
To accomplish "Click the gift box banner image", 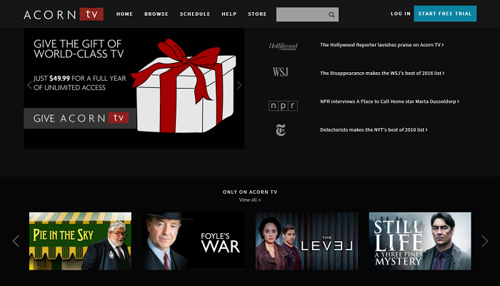I will pos(184,86).
